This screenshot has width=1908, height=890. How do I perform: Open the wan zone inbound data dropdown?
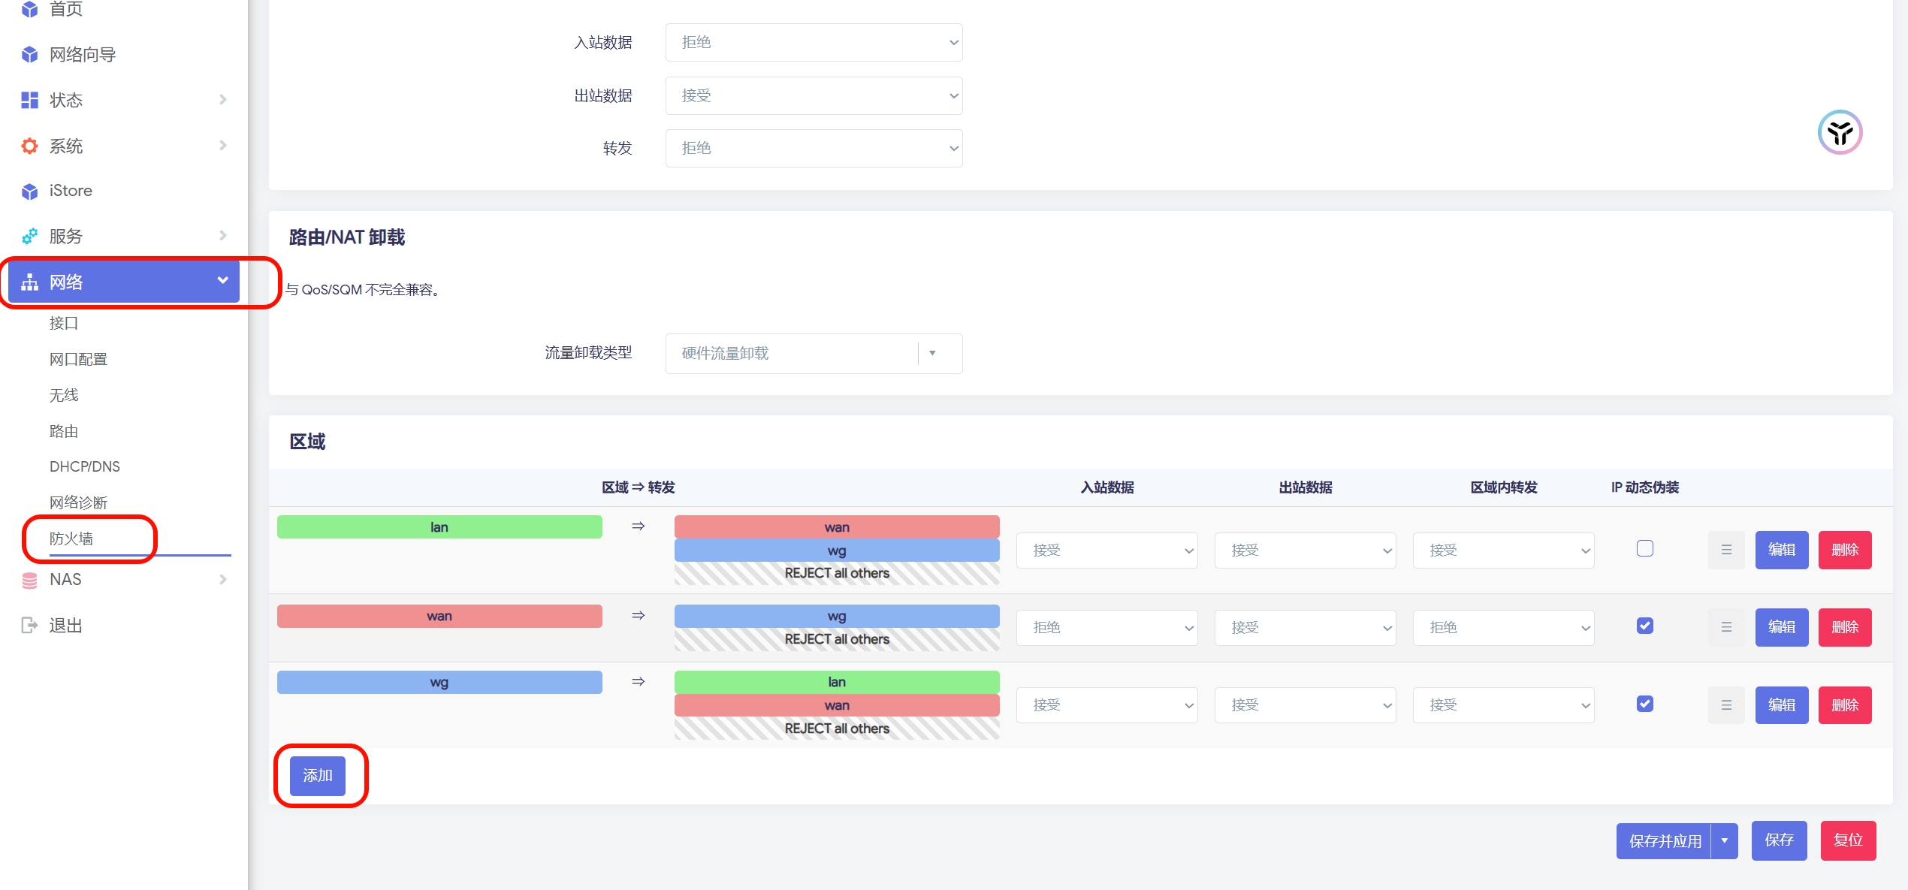click(1106, 627)
